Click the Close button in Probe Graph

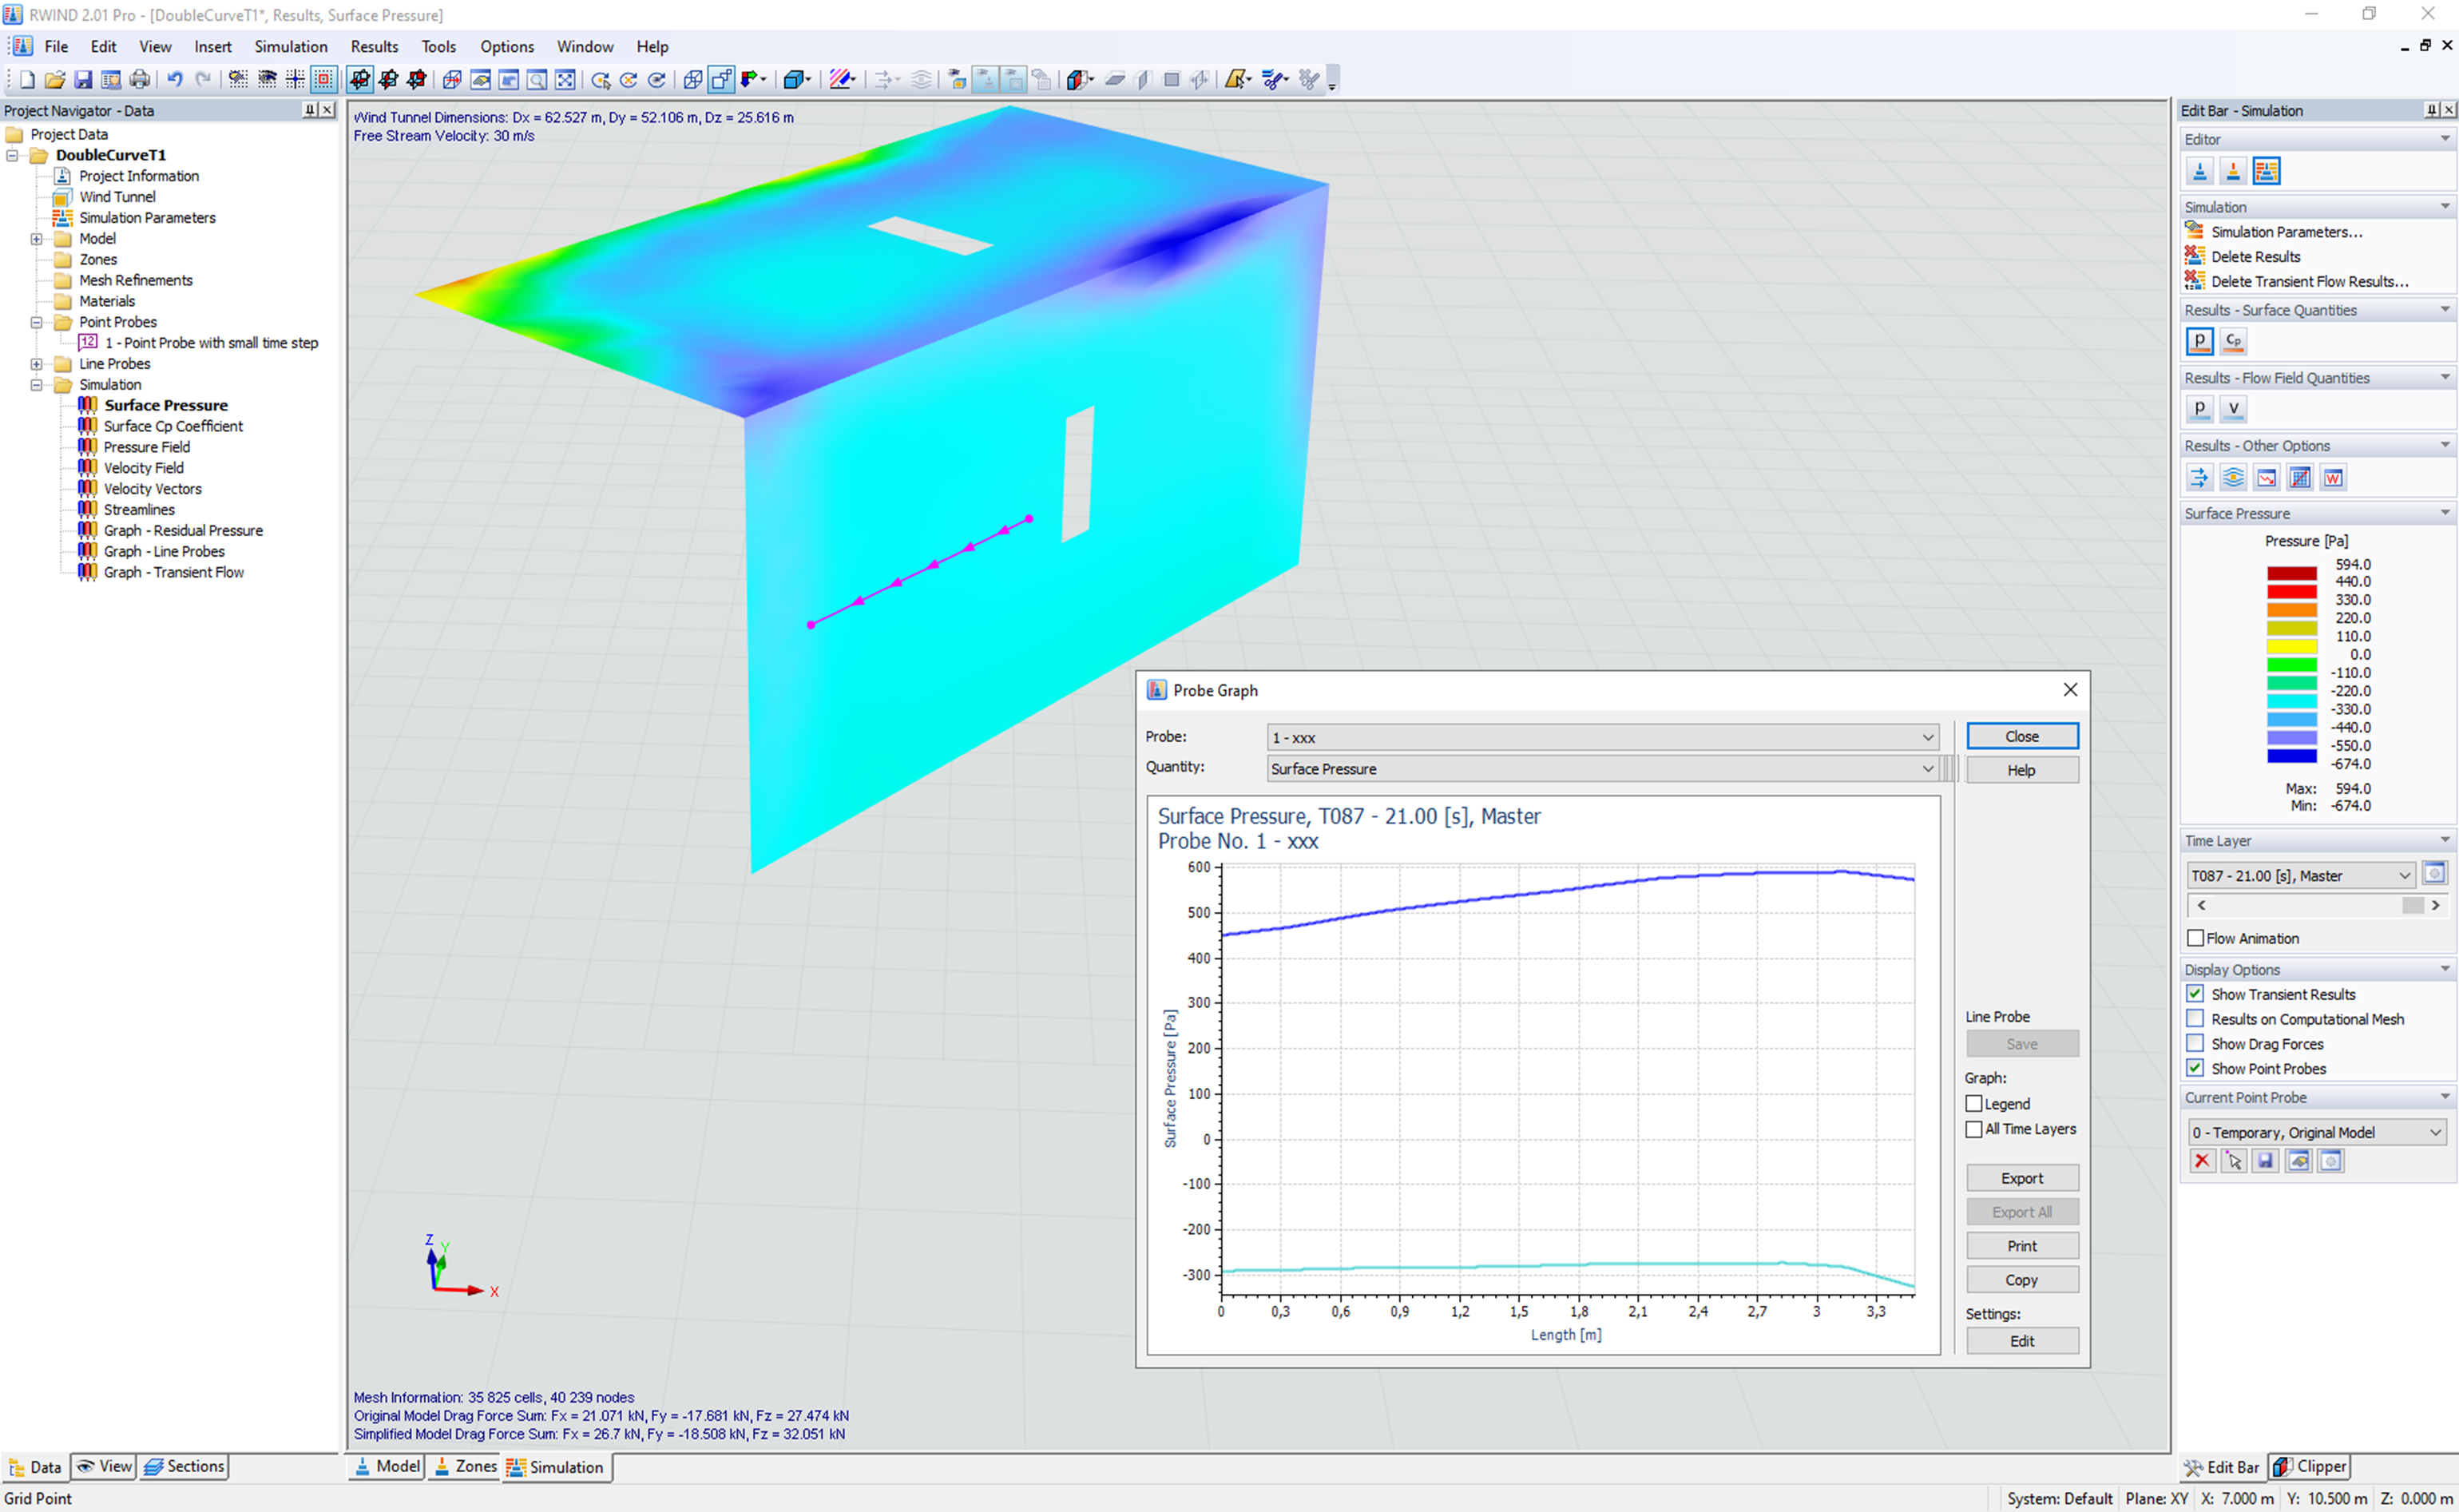tap(2021, 734)
